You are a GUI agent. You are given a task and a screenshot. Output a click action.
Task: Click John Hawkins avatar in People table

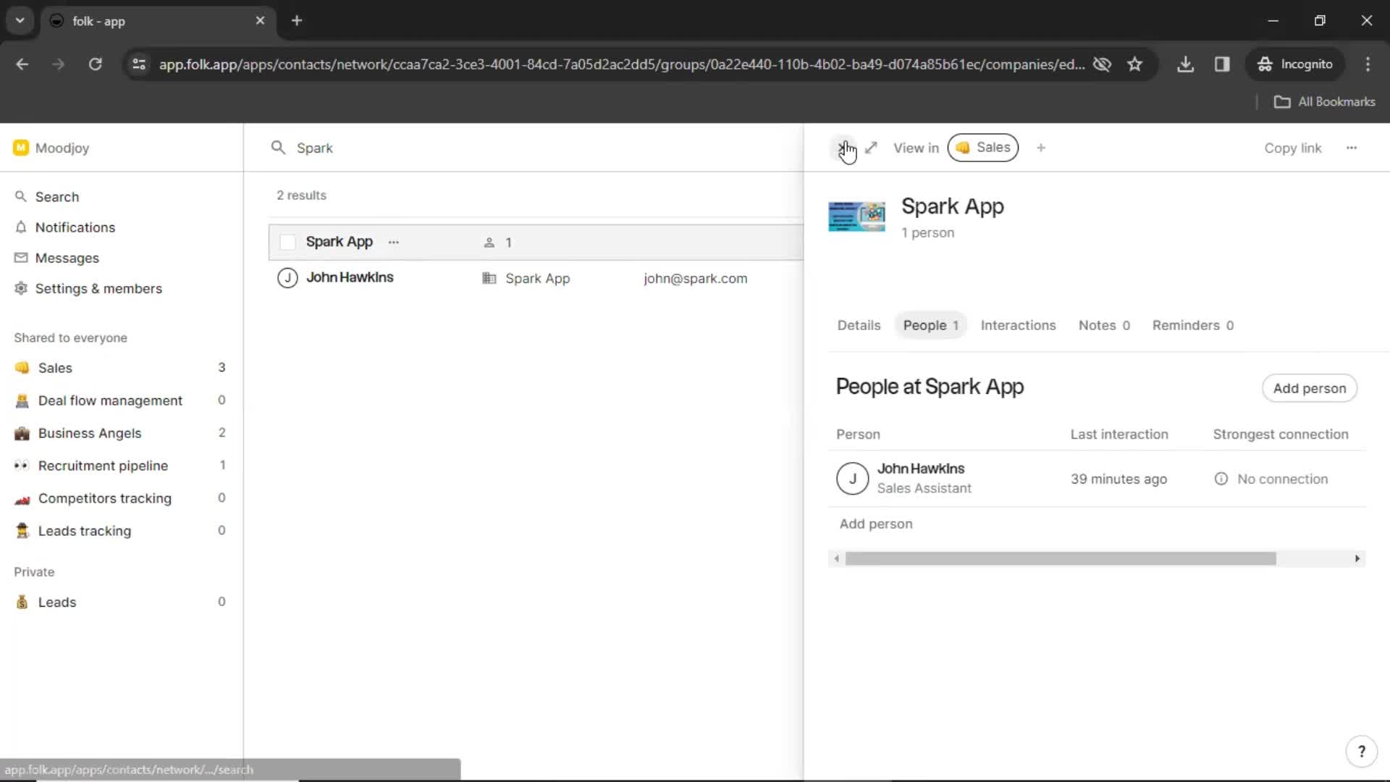[x=852, y=479]
